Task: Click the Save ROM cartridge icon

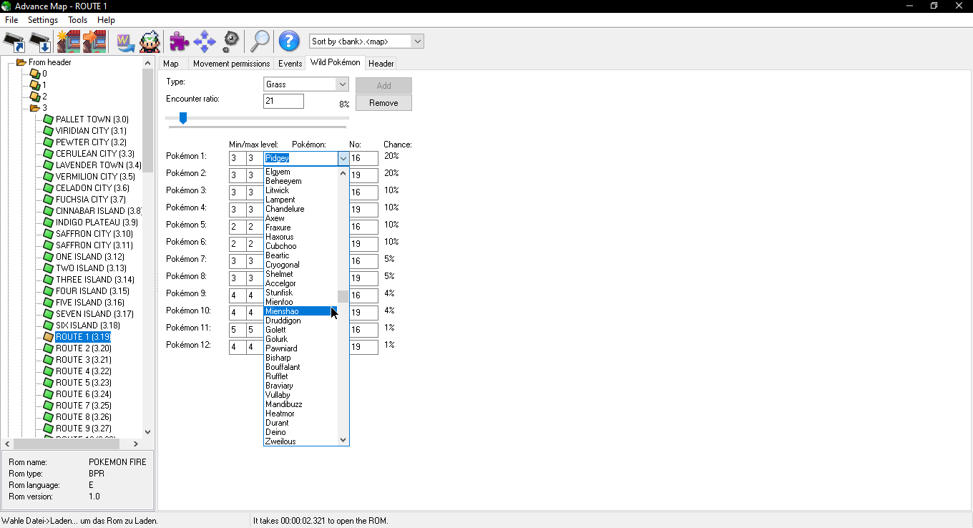Action: 40,41
